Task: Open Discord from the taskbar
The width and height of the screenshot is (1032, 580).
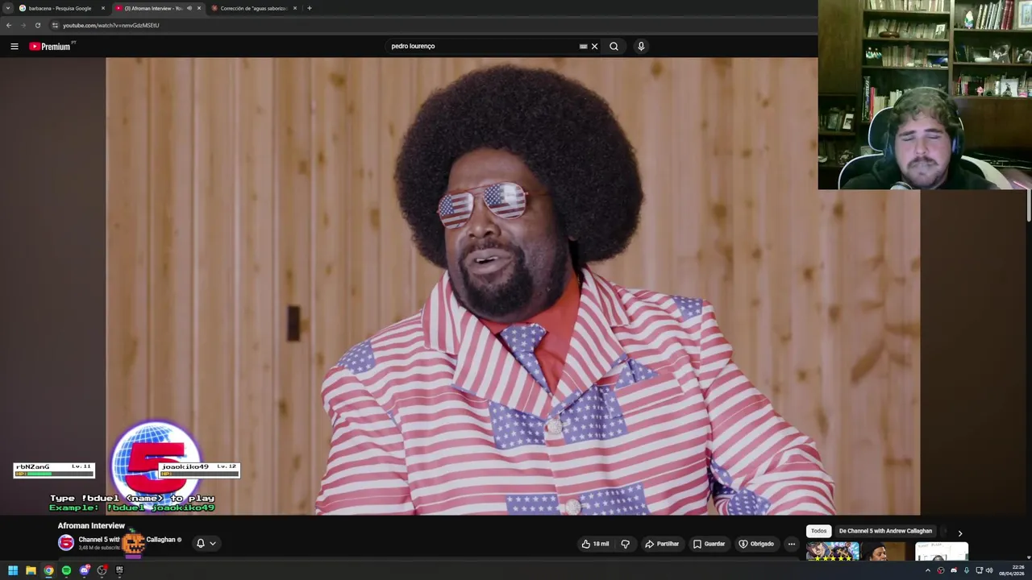Action: point(84,570)
